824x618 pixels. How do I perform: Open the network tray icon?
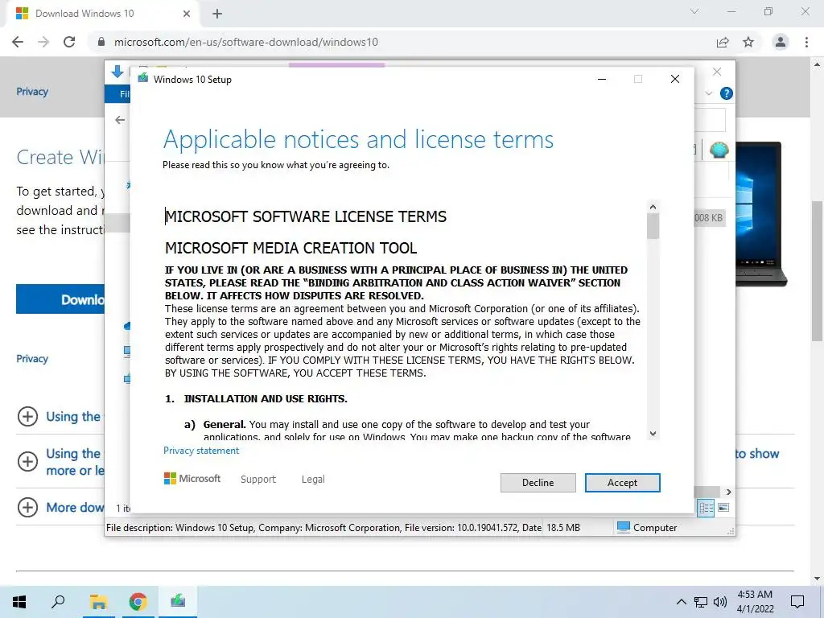click(701, 602)
